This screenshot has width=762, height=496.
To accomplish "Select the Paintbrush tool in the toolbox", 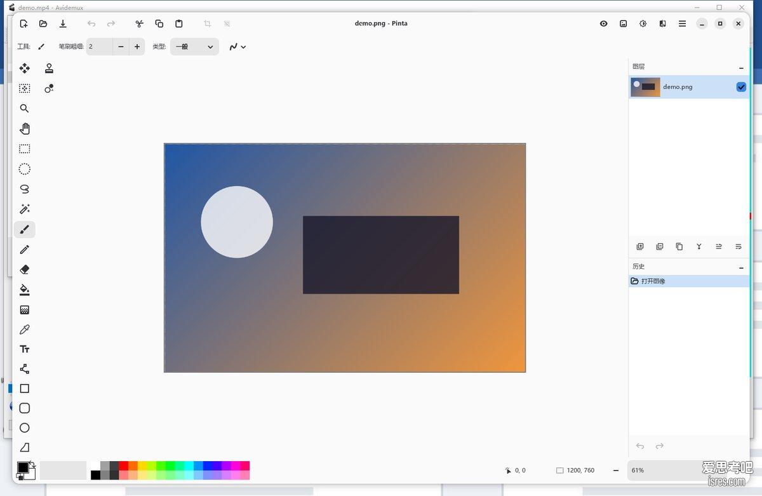I will point(25,229).
